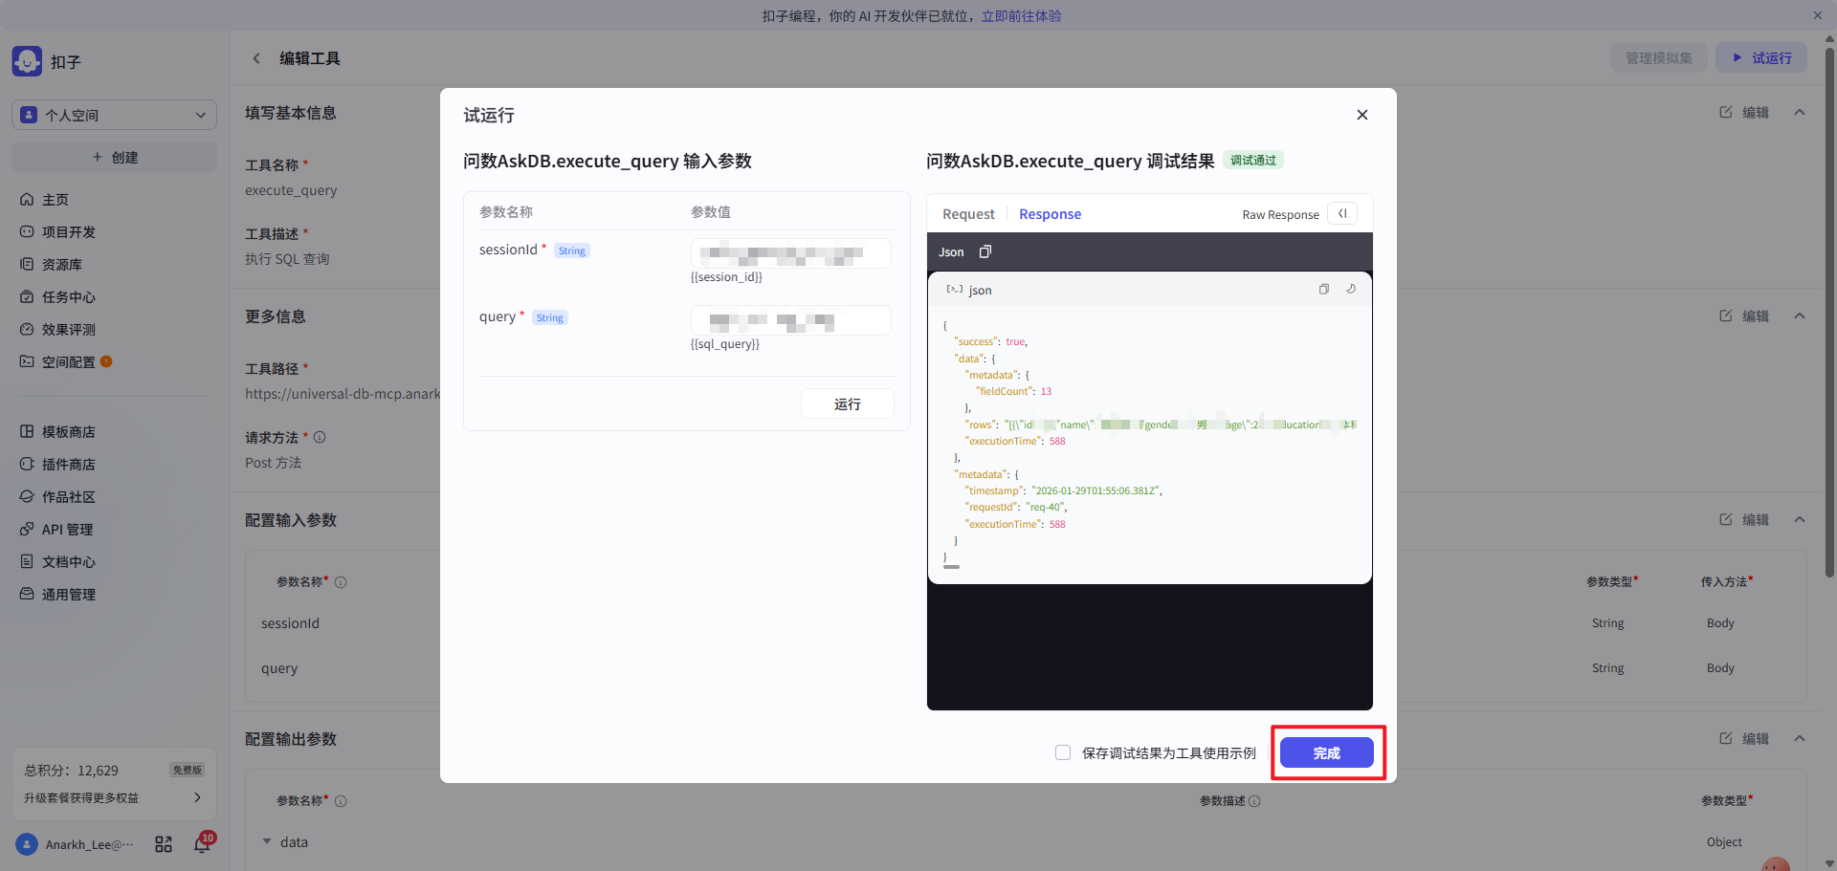Copy the Json response with the header copy icon
The height and width of the screenshot is (871, 1837).
point(985,251)
